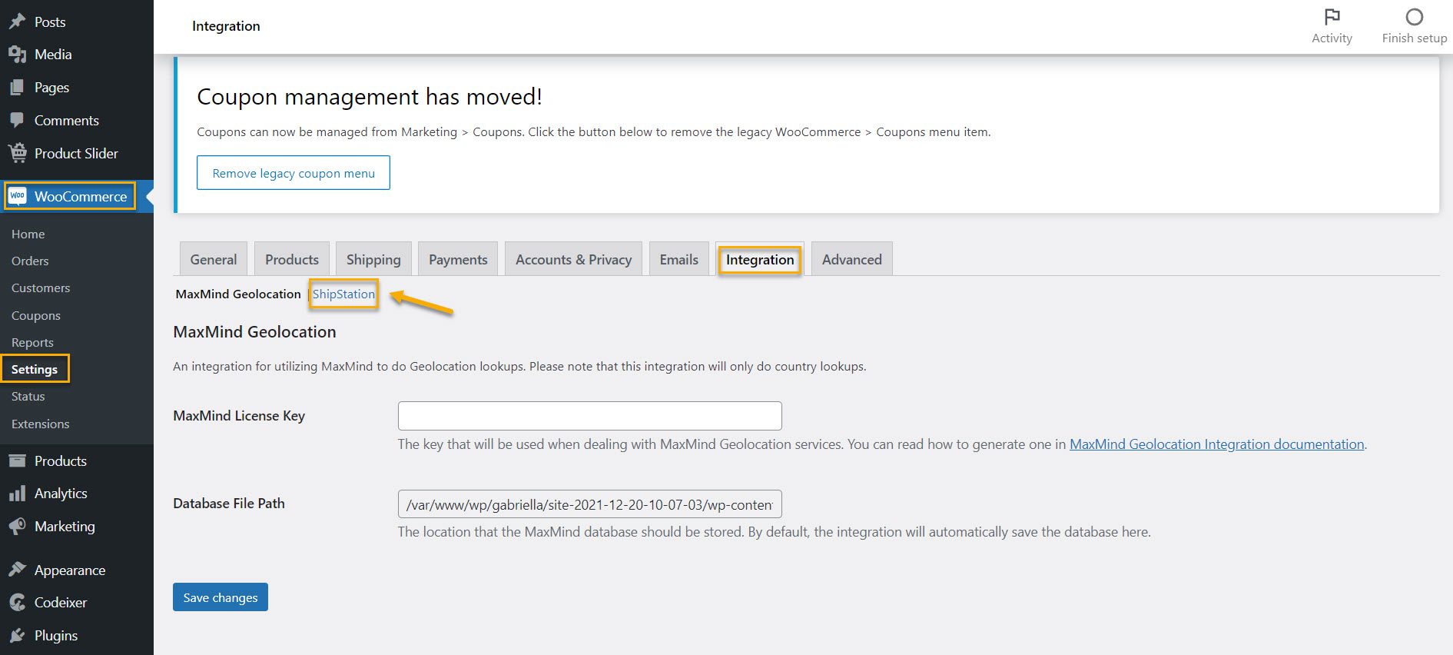
Task: Click the Plugins plug icon
Action: [17, 636]
